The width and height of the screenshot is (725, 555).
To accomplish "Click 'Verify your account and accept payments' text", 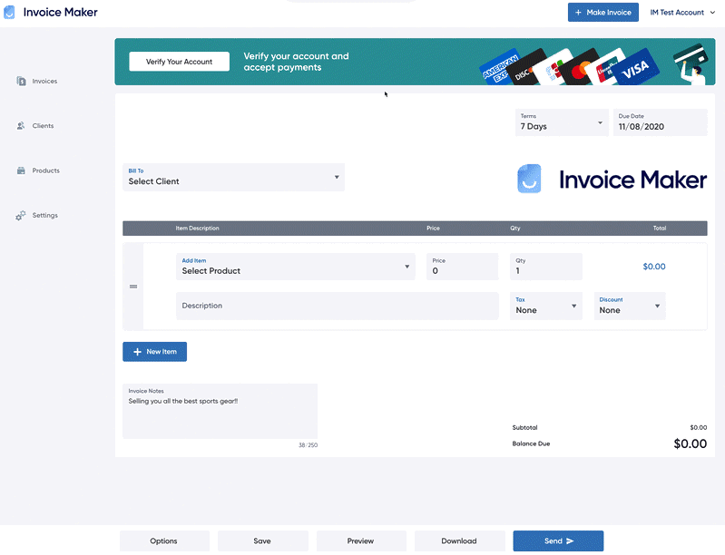I will pyautogui.click(x=297, y=62).
